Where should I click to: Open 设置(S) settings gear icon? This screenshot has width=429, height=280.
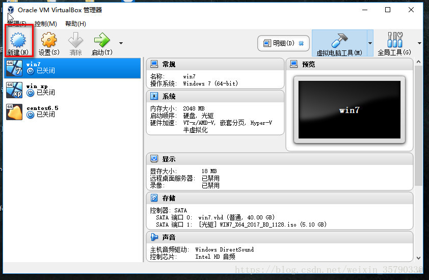pos(49,40)
